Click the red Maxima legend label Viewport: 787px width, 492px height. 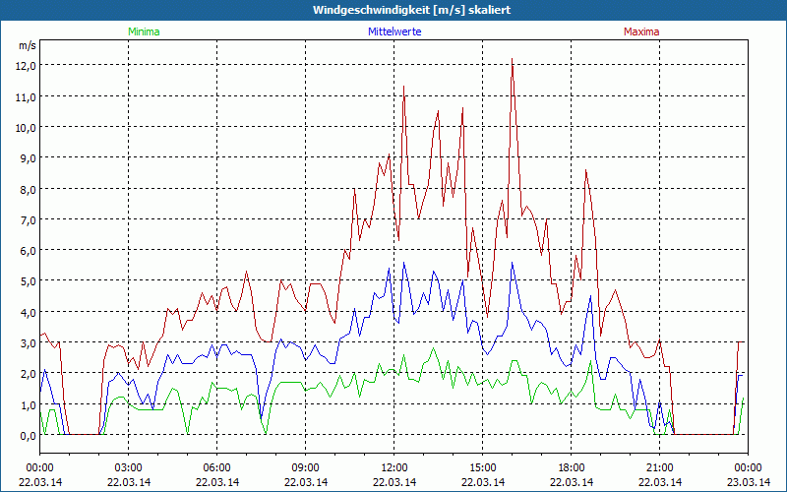(x=641, y=31)
